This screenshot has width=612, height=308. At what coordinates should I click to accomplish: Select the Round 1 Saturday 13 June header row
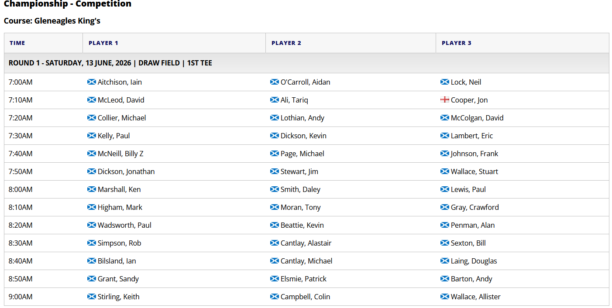(306, 63)
